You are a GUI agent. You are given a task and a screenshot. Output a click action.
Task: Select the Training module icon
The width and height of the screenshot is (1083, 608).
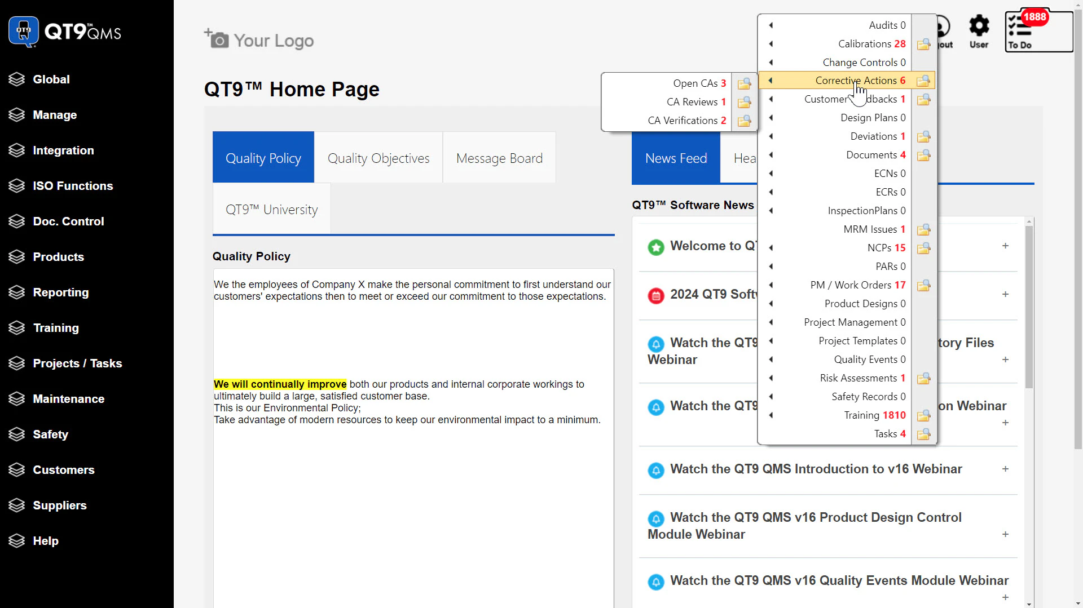click(16, 327)
